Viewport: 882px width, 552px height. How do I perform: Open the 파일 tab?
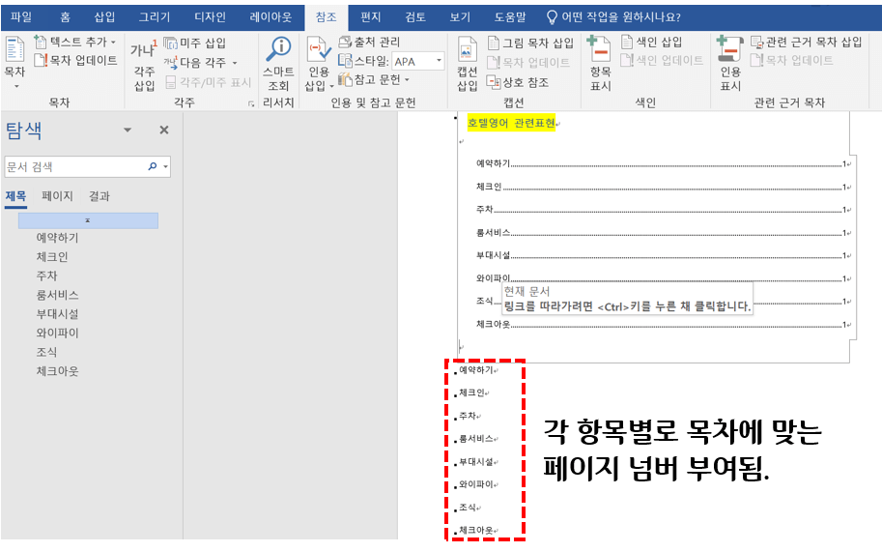21,16
